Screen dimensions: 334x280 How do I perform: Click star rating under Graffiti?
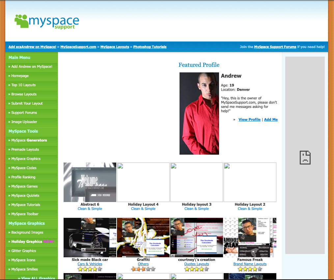click(x=143, y=269)
